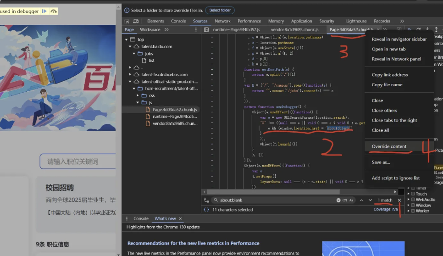Expand the more DevTools panels chevron after Recorder
The image size is (443, 256).
click(402, 21)
